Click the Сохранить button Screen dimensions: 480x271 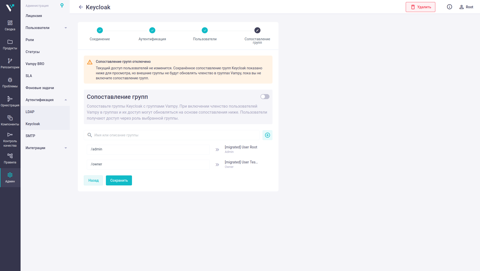[x=119, y=180]
